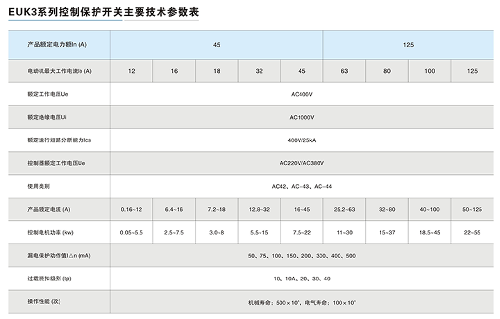
Task: Click the rated power value 45 header cell
Action: pyautogui.click(x=217, y=45)
